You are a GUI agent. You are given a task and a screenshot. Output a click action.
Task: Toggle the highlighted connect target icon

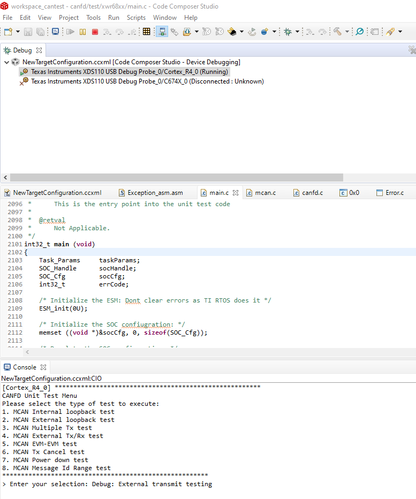click(x=162, y=32)
